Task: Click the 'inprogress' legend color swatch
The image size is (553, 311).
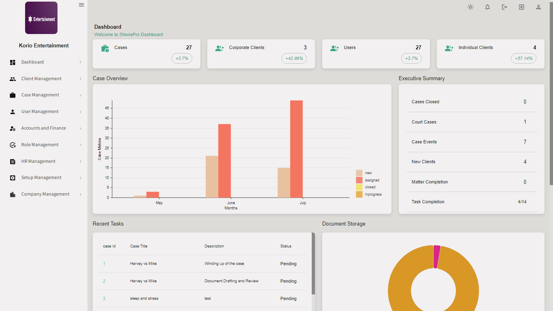Action: (359, 194)
